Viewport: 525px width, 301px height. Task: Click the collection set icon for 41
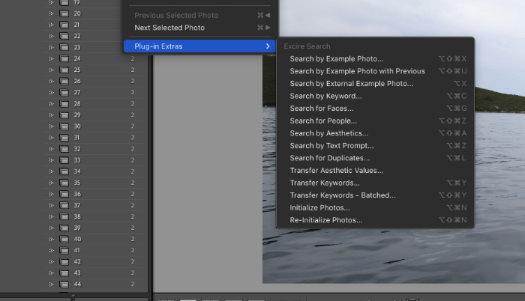64,251
